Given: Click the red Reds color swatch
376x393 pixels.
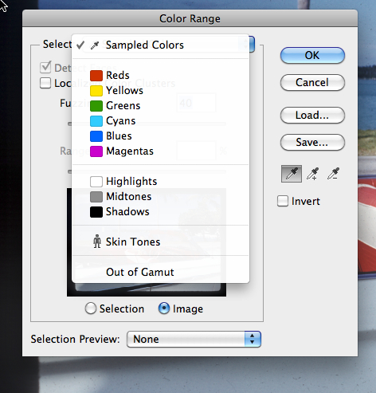Looking at the screenshot, I should (96, 76).
